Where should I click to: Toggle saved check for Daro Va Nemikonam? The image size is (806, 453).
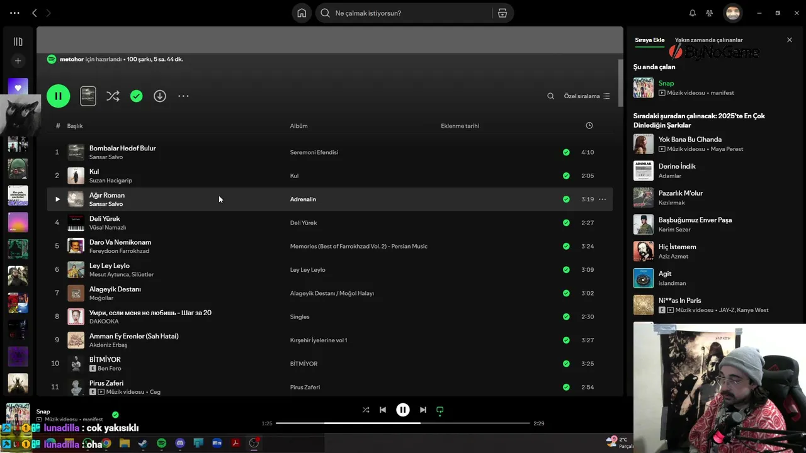click(x=566, y=246)
